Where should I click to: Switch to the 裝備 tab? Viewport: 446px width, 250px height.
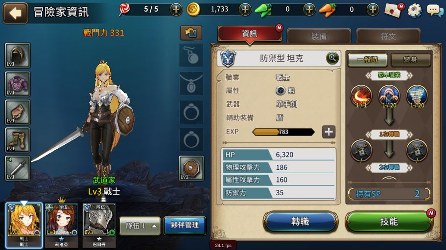click(319, 36)
